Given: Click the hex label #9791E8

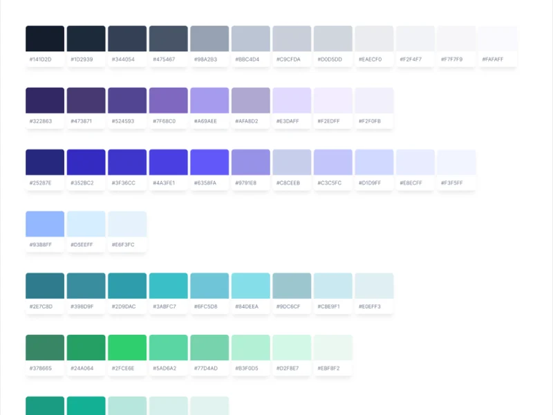Looking at the screenshot, I should pyautogui.click(x=246, y=183).
